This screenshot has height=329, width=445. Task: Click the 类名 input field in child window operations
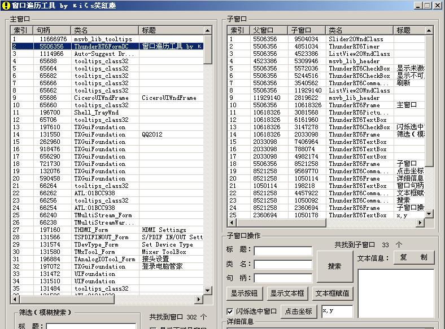pyautogui.click(x=282, y=264)
